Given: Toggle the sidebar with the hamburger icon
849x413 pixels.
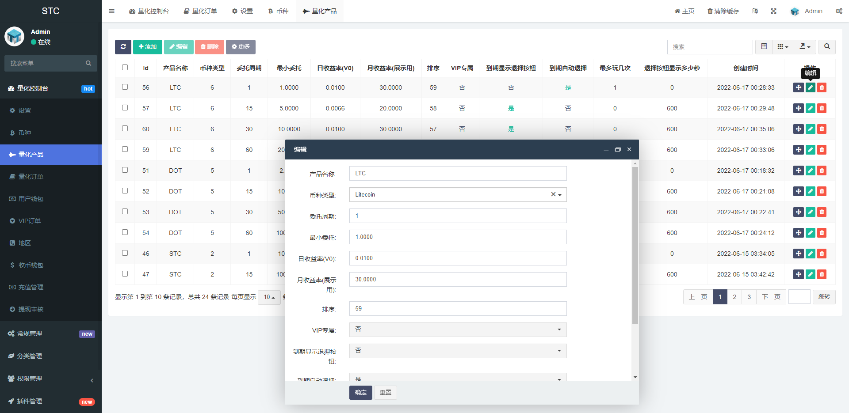Looking at the screenshot, I should click(111, 11).
